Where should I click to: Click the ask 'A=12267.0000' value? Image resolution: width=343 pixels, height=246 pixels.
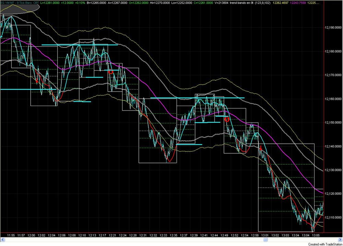(117, 3)
